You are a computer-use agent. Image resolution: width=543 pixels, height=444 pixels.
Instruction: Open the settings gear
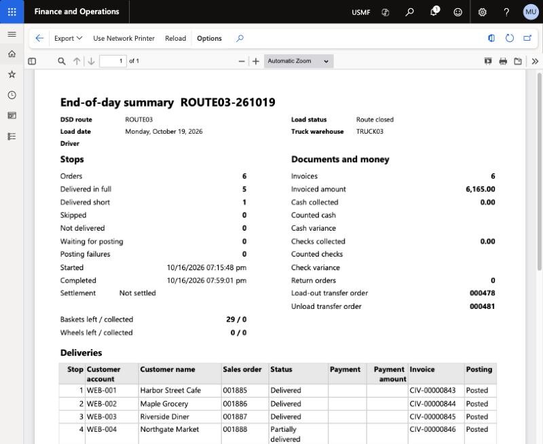pyautogui.click(x=482, y=12)
